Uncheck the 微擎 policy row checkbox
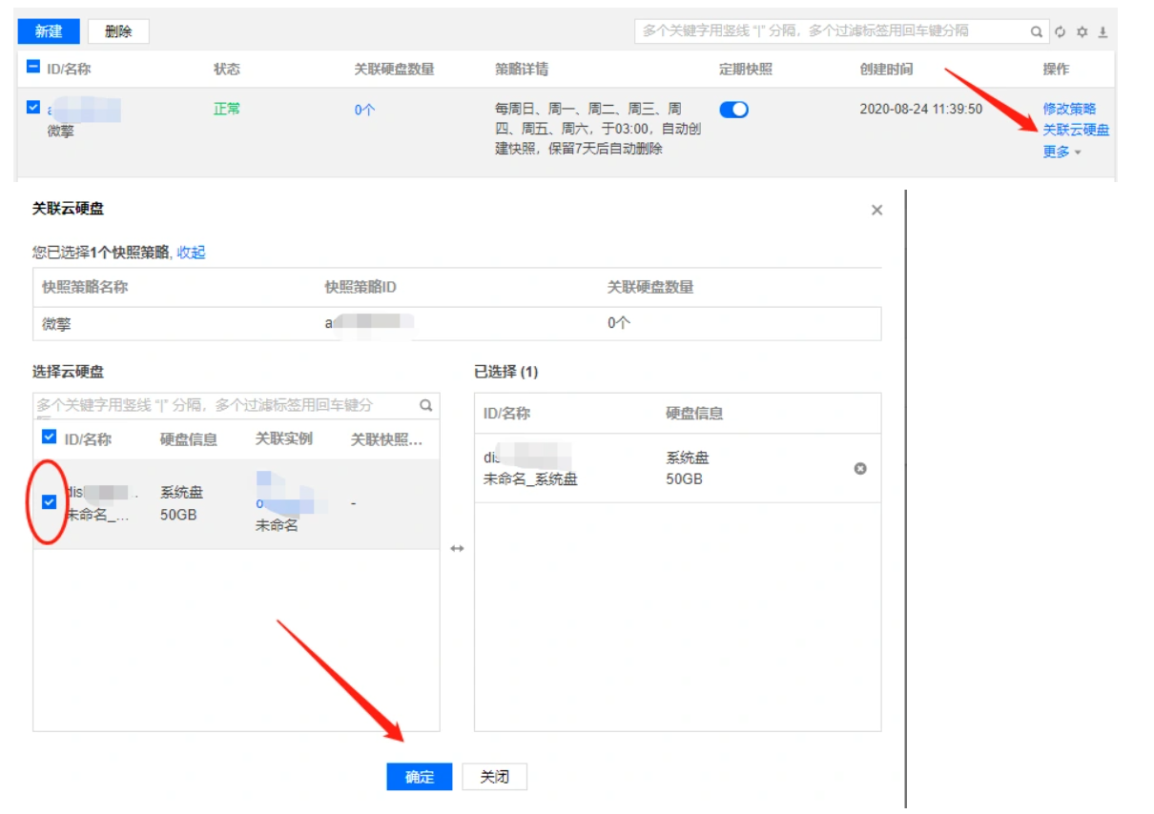 tap(34, 109)
